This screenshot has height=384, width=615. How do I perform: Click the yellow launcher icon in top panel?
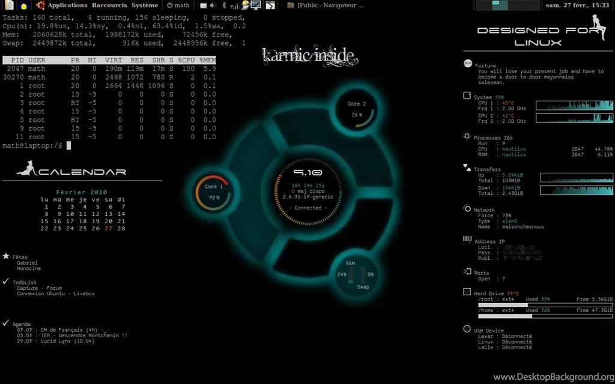(x=23, y=5)
